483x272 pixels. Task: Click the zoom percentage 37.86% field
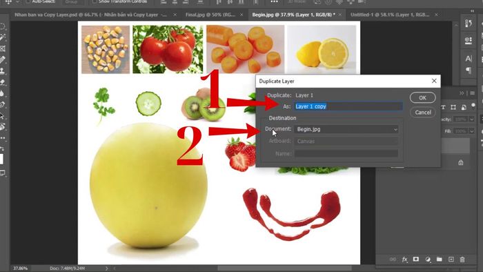pos(20,269)
